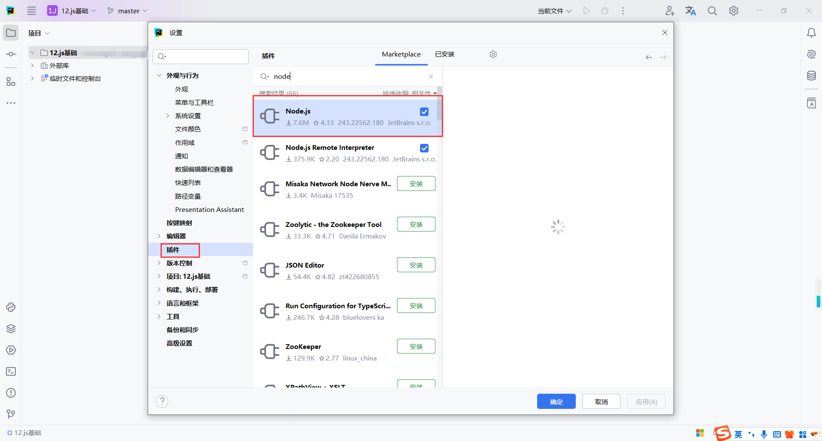The width and height of the screenshot is (822, 441).
Task: Open the Database tool window
Action: (x=811, y=76)
